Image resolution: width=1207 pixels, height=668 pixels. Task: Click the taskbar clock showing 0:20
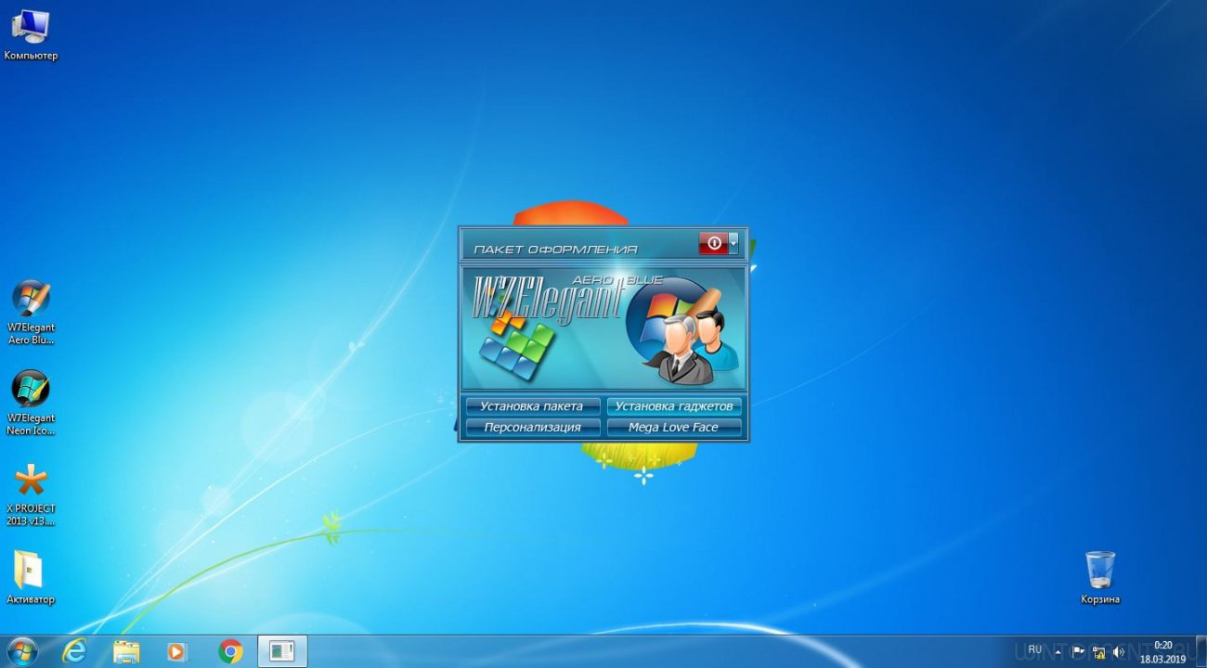click(x=1162, y=651)
